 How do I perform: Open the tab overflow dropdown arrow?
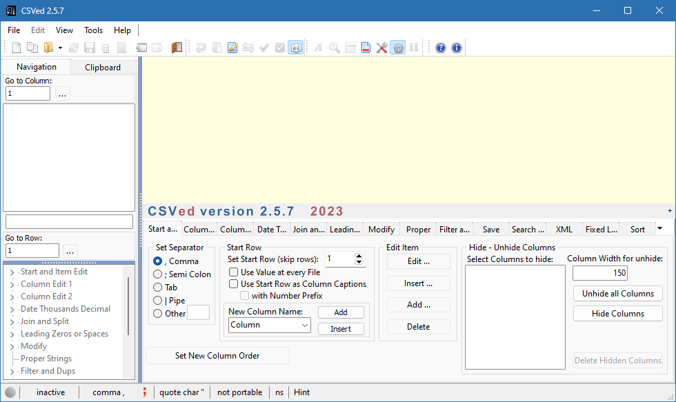(659, 228)
